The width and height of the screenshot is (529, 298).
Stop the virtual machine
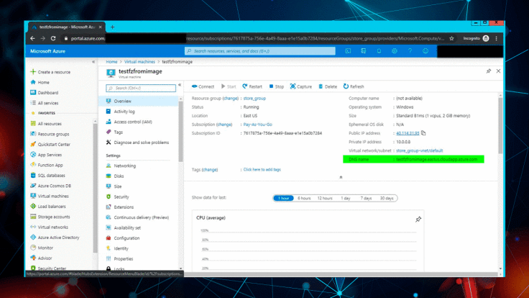tap(276, 86)
